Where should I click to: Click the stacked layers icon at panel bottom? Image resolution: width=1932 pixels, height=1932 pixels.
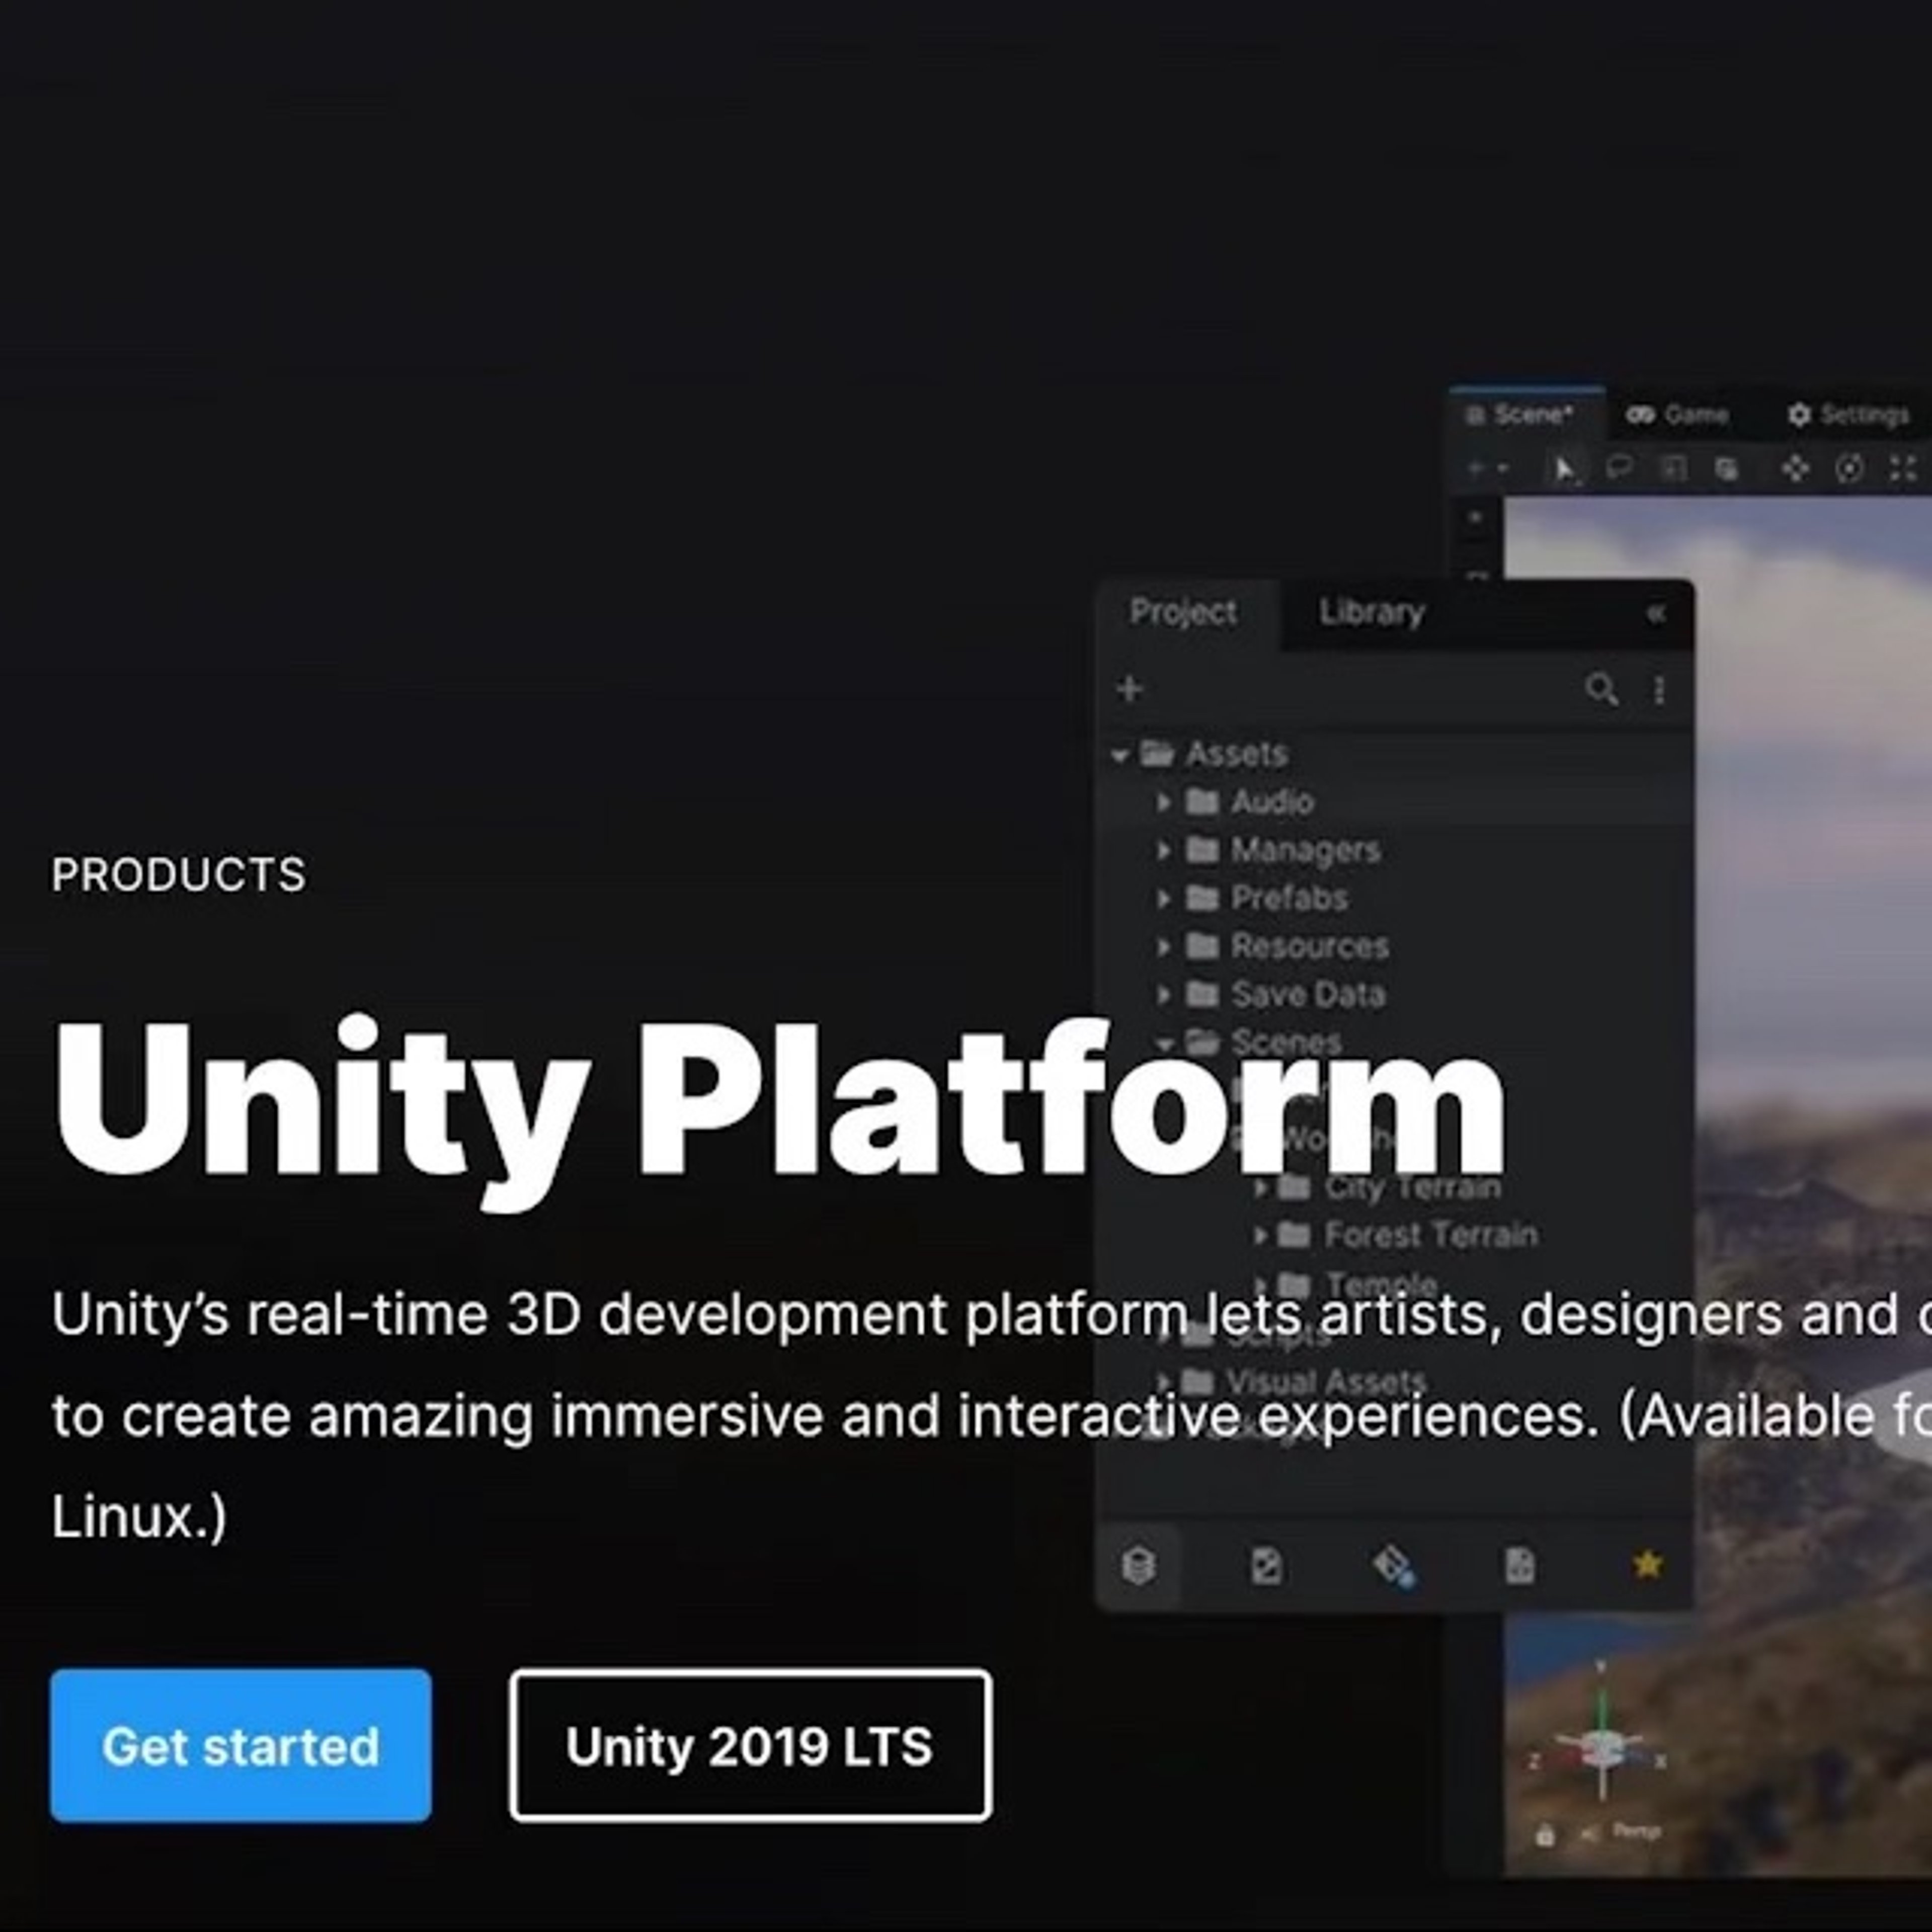1139,1565
